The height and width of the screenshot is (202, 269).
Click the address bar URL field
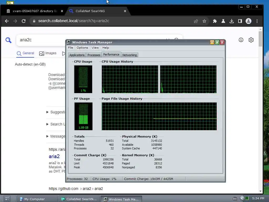(x=113, y=21)
